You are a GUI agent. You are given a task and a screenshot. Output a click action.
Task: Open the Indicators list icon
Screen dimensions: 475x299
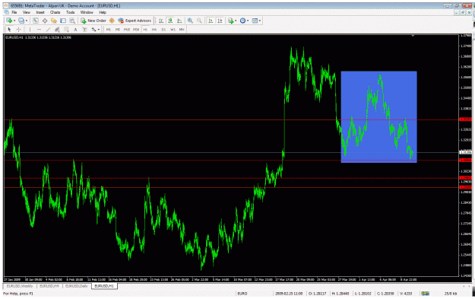[231, 21]
